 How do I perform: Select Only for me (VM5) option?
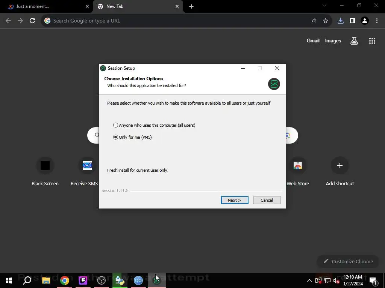(x=132, y=137)
